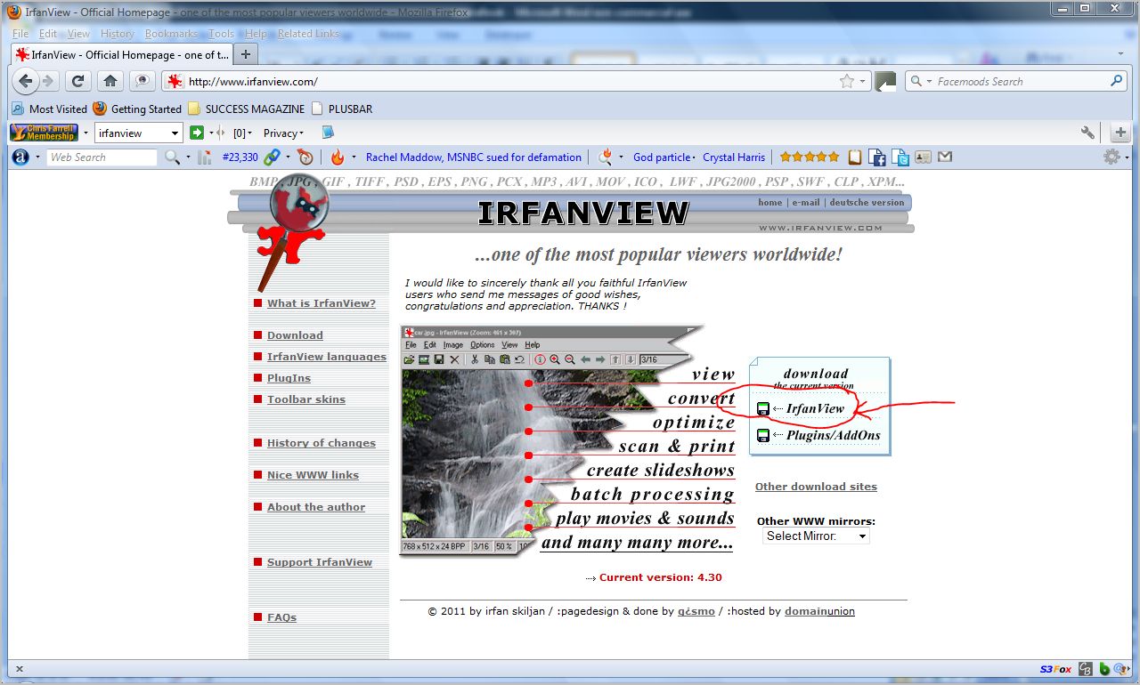Open the Twitter share toolbar icon
Screen dimensions: 1140x685
click(x=901, y=157)
